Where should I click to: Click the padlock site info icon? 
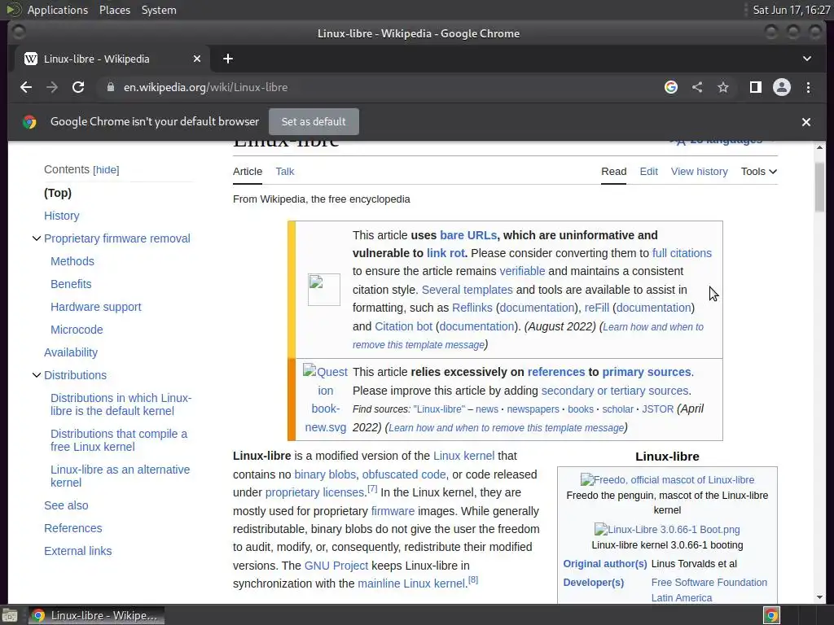click(111, 87)
